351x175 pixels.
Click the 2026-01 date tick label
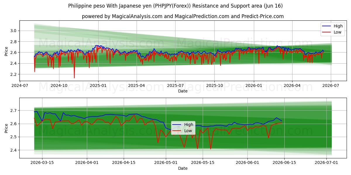pyautogui.click(x=254, y=85)
